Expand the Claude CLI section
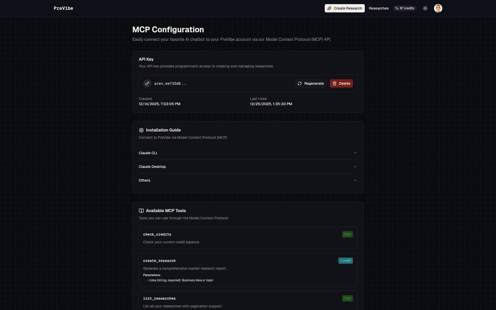Viewport: 496px width, 310px height. point(248,153)
